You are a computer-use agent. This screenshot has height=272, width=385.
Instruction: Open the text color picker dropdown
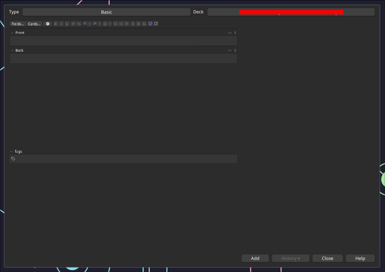pos(90,24)
